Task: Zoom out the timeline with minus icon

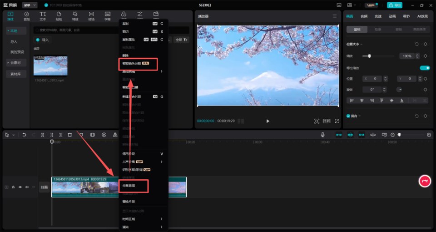Action: [x=392, y=135]
